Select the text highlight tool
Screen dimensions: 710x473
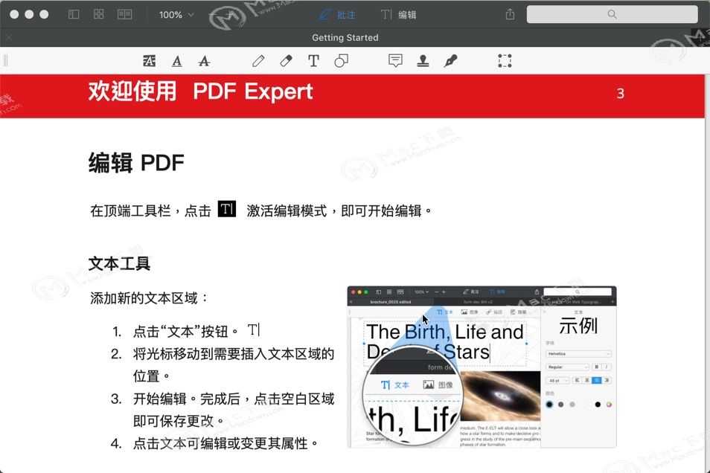[150, 61]
